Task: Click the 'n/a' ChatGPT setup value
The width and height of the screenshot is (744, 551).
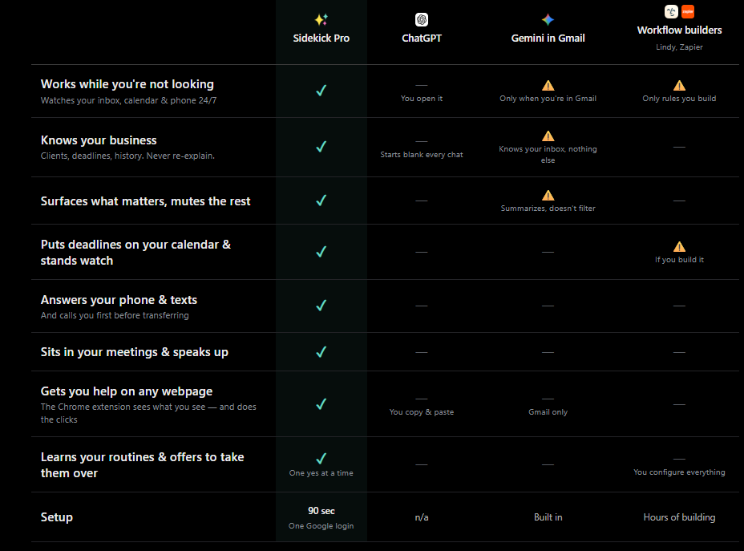Action: pyautogui.click(x=422, y=517)
